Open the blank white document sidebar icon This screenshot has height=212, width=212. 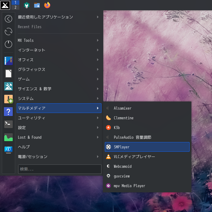point(8,74)
